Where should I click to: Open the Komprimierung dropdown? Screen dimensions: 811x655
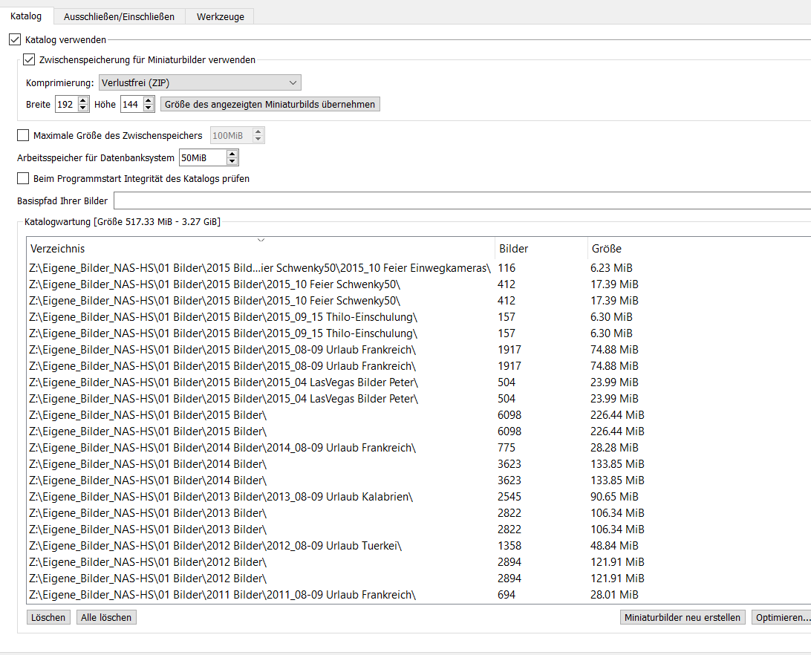199,82
